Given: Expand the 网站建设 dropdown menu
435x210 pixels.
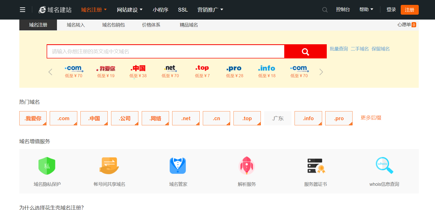Looking at the screenshot, I should point(130,10).
